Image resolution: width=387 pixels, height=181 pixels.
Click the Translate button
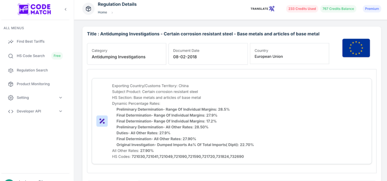tap(263, 9)
